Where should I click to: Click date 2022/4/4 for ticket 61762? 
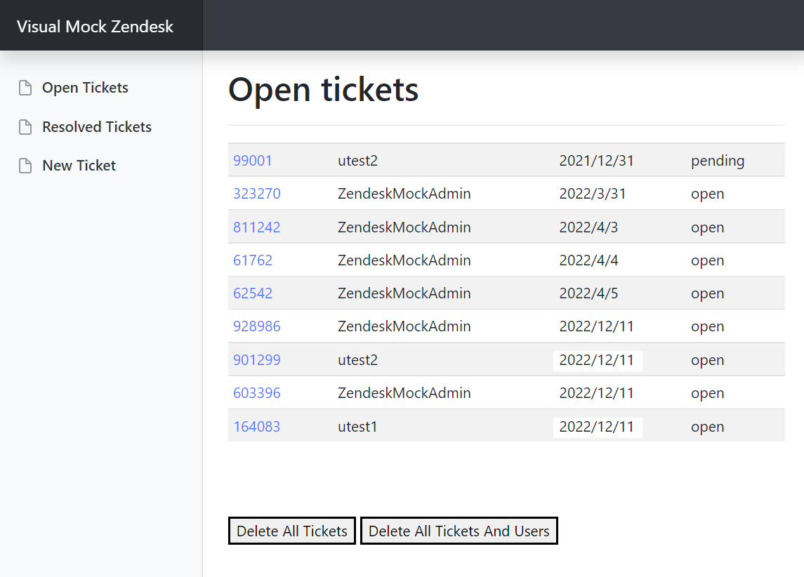tap(588, 260)
